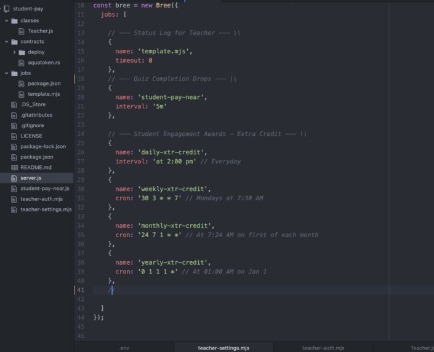Click the 'yearly-xtr-credit' string in code
This screenshot has height=352, width=434.
pyautogui.click(x=173, y=262)
